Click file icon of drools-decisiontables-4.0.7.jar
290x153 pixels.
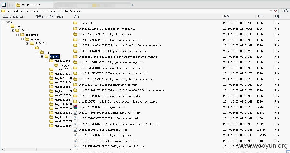(75, 124)
